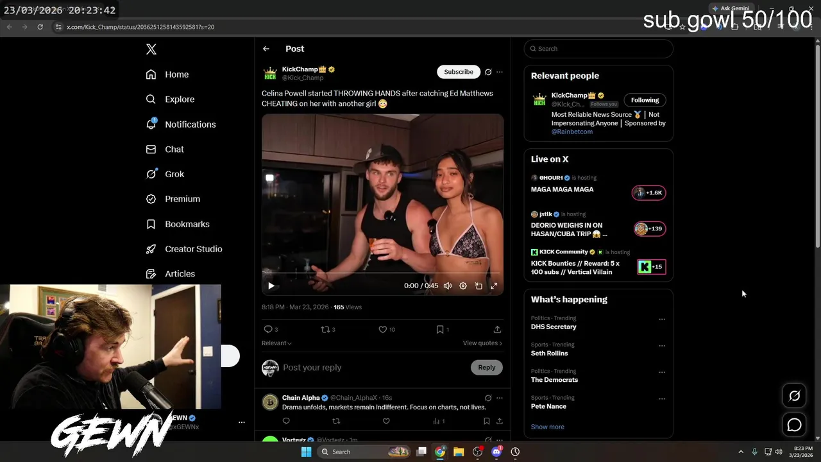Open more options on KickChamp's post
821x462 pixels.
[x=500, y=72]
